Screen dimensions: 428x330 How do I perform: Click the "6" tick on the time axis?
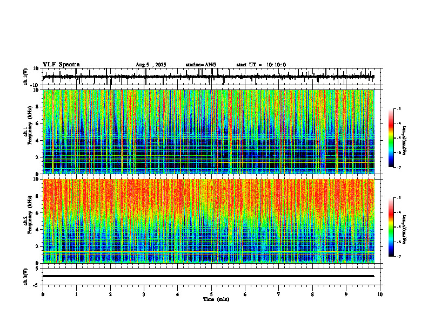point(245,294)
